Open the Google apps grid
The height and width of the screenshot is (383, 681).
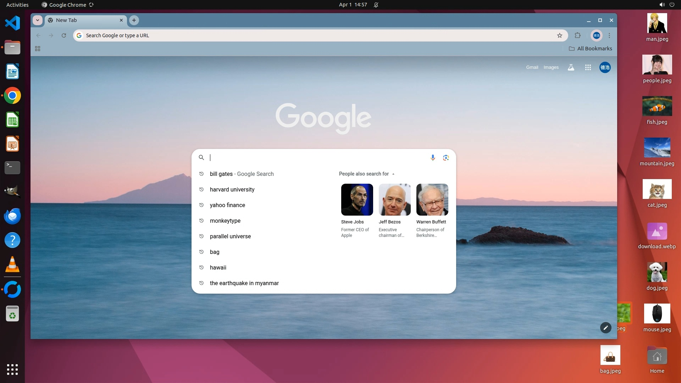pos(588,67)
